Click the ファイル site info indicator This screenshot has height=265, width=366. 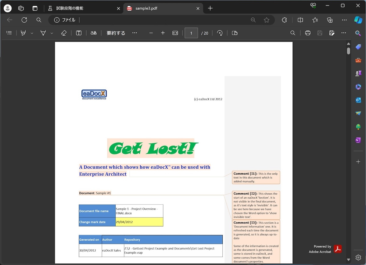pos(65,20)
